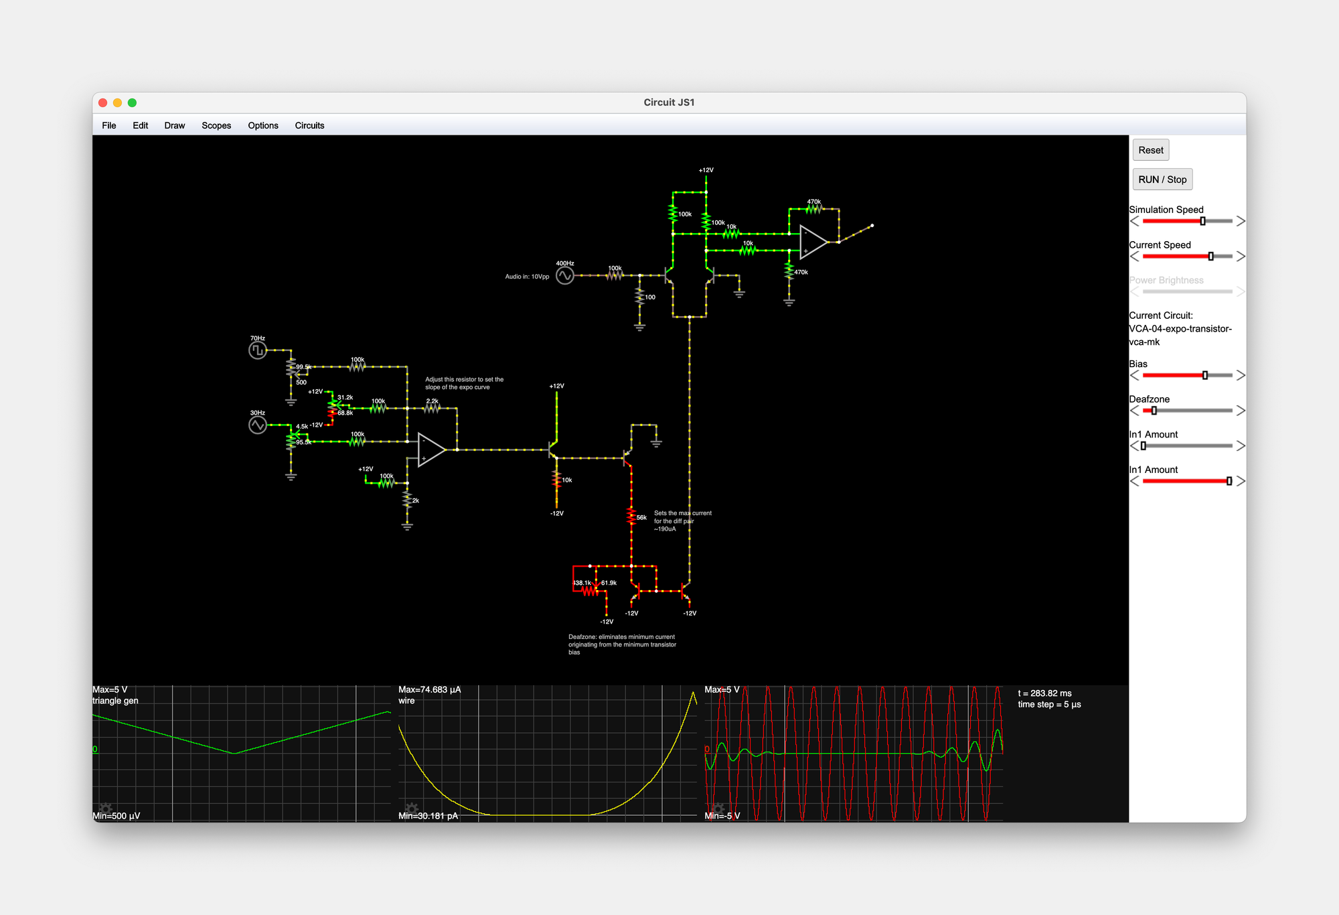
Task: Click the 70Hz square wave source symbol
Action: point(258,350)
